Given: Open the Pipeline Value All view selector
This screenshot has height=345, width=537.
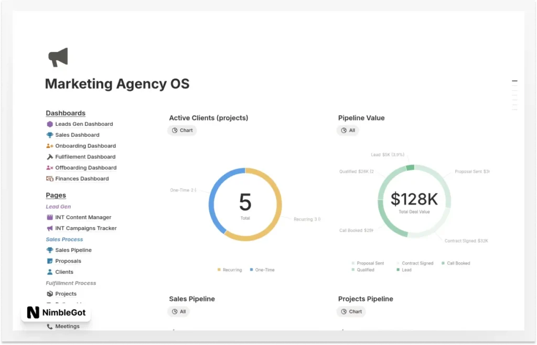Looking at the screenshot, I should (348, 131).
